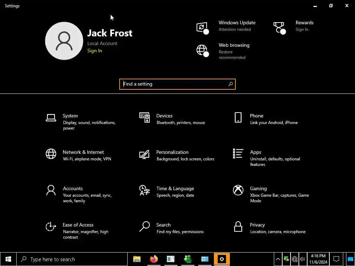Click the text 'Wi-Fi, airplane mode, VPN'
The image size is (355, 266).
[87, 159]
